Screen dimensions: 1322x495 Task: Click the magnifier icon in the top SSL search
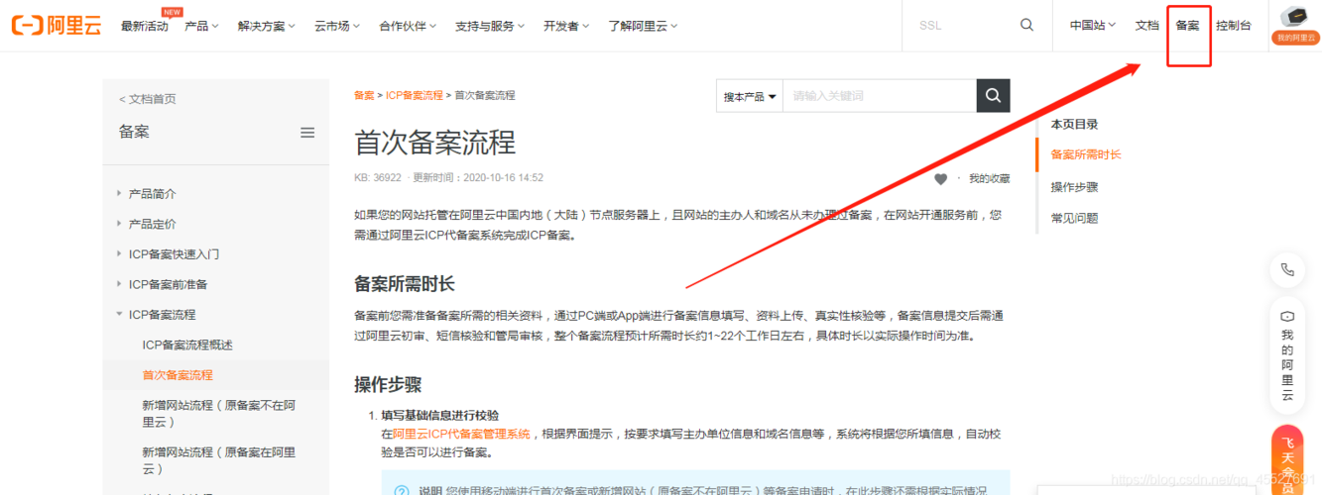[1026, 25]
